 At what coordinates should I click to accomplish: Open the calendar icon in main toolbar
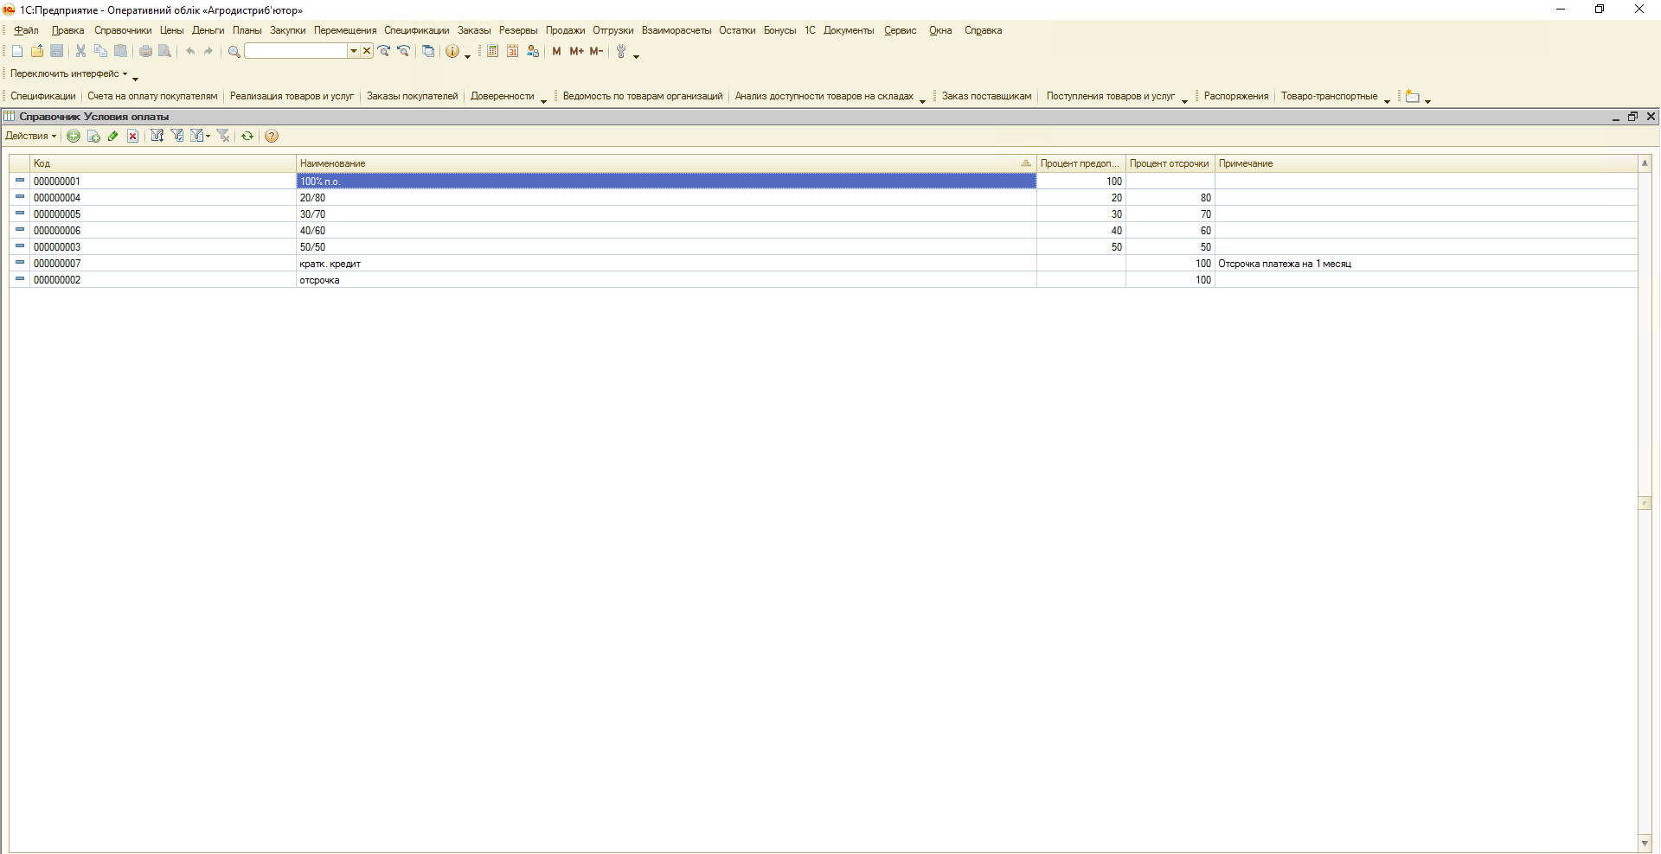[x=512, y=52]
